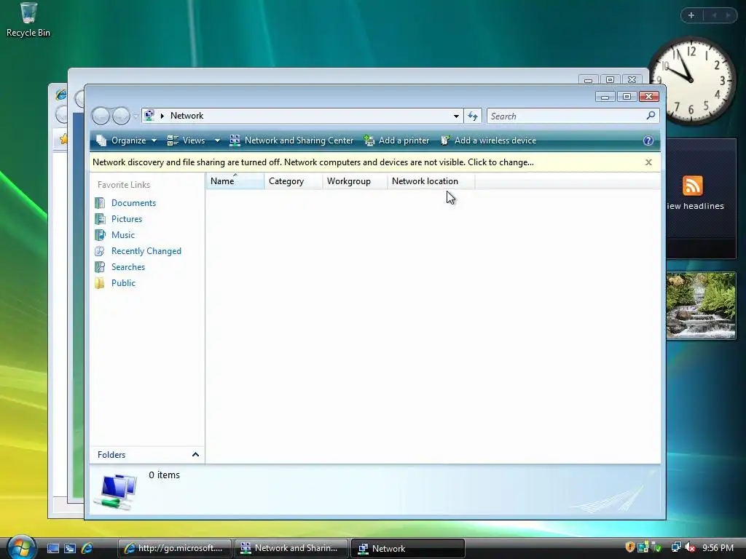The height and width of the screenshot is (559, 746).
Task: Click the sidebar next gadgets page arrow
Action: [x=728, y=15]
